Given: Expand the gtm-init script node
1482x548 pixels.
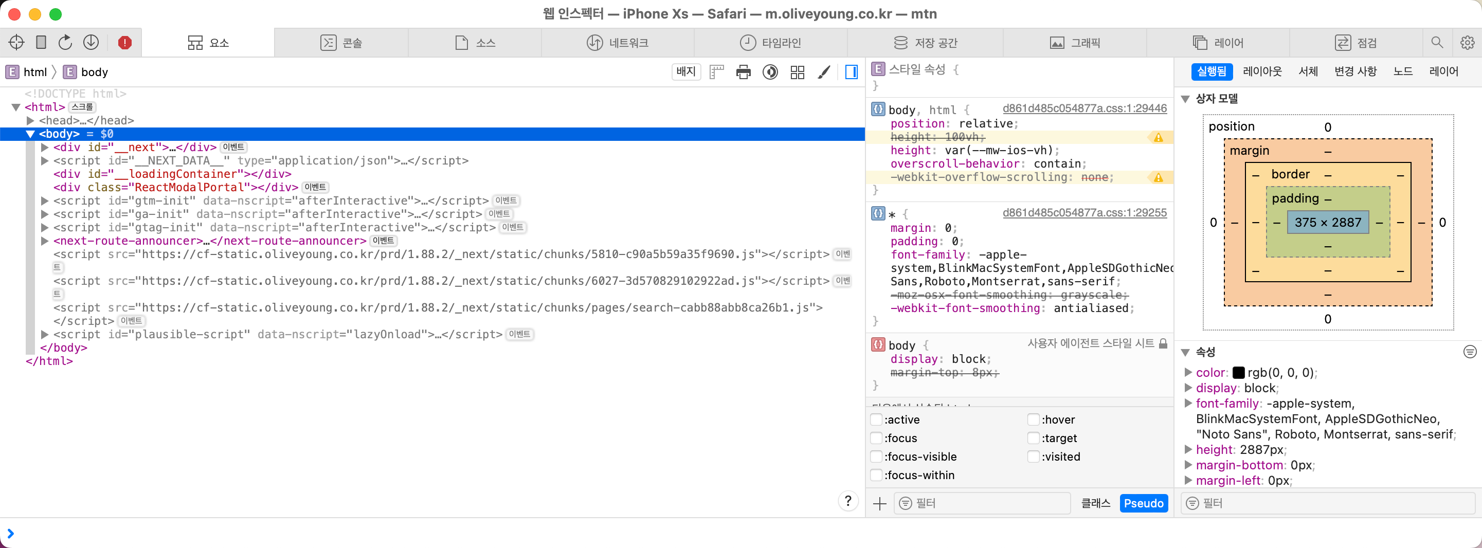Looking at the screenshot, I should tap(44, 200).
